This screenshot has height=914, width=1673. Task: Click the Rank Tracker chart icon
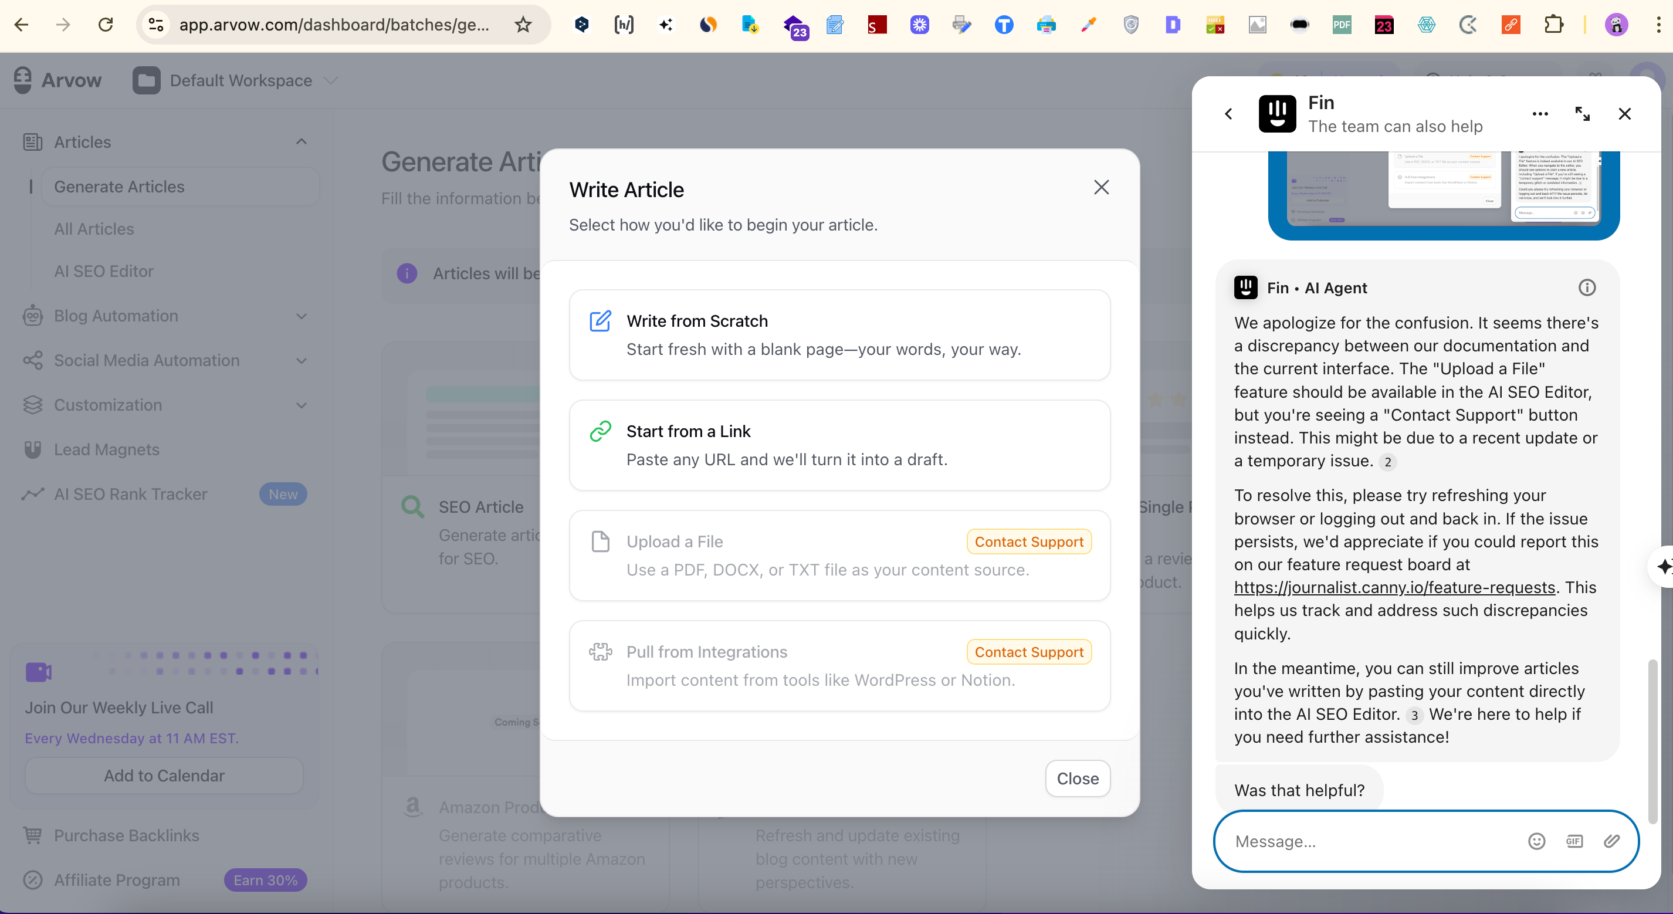[32, 495]
